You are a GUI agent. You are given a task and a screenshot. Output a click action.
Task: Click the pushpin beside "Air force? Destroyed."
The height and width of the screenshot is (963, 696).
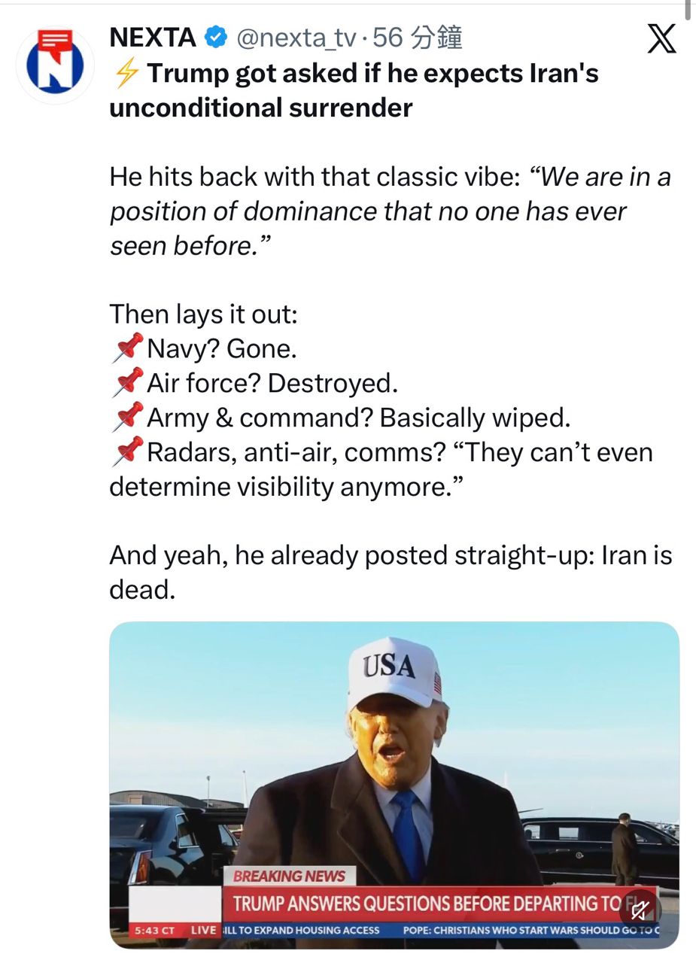point(127,383)
